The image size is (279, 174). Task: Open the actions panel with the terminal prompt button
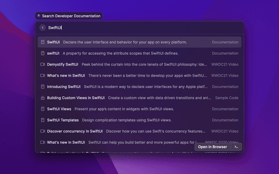(x=236, y=147)
